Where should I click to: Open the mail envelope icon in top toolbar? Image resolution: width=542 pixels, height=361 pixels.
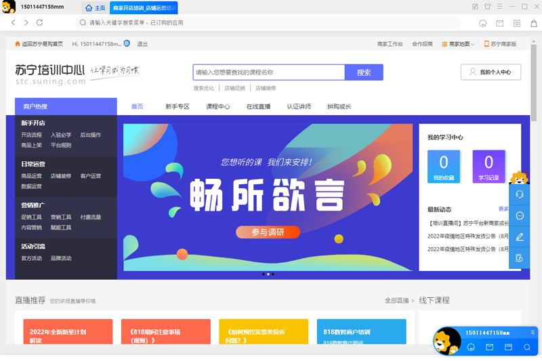point(500,23)
